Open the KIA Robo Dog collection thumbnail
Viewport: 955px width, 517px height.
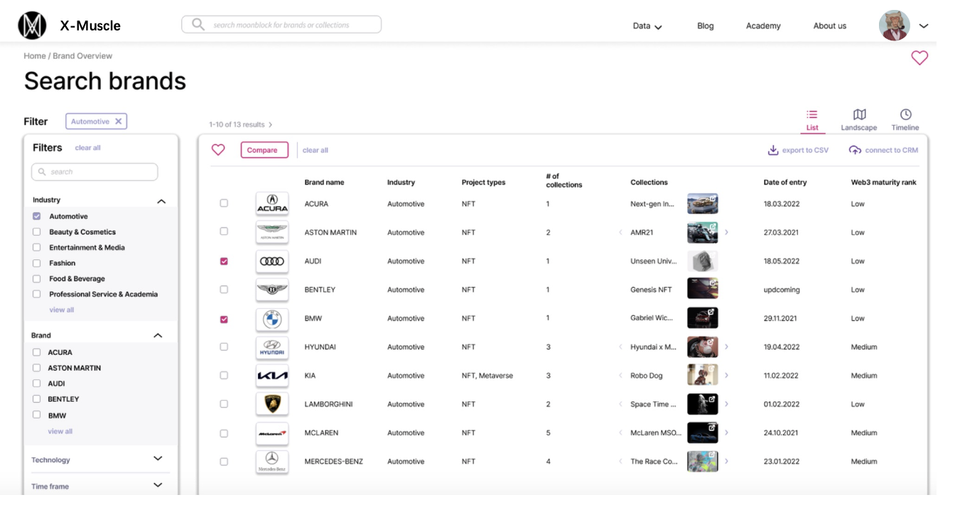(703, 376)
